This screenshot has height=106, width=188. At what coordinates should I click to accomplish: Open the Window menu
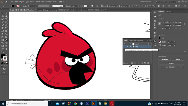pyautogui.click(x=49, y=2)
